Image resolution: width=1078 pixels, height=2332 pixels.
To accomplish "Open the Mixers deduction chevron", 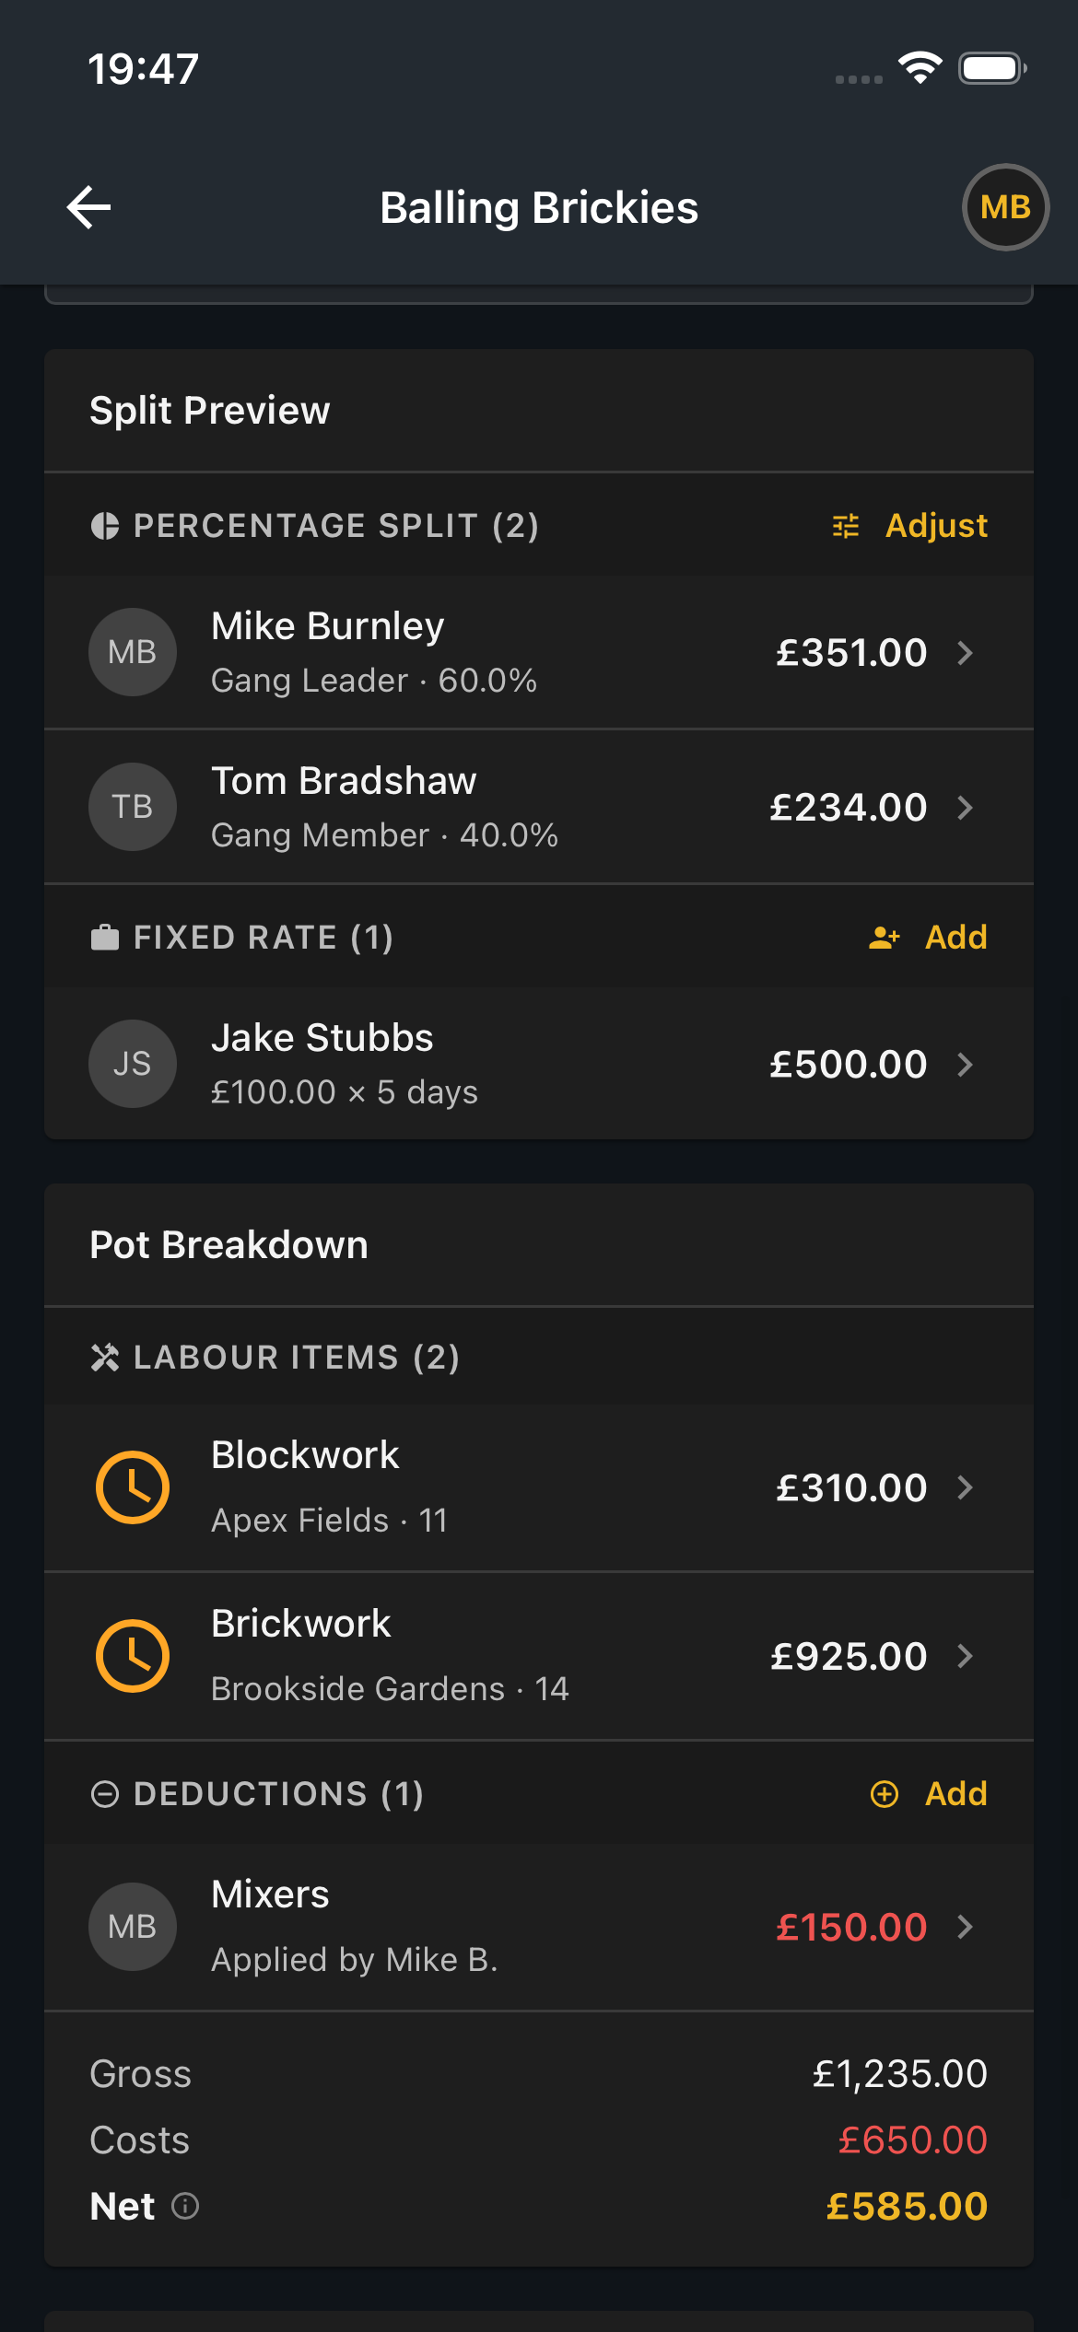I will point(965,1927).
